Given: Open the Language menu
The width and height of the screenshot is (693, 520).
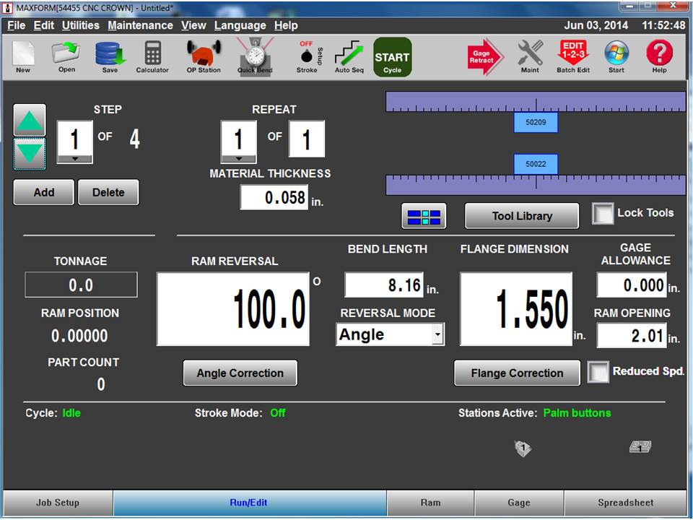Looking at the screenshot, I should point(240,26).
